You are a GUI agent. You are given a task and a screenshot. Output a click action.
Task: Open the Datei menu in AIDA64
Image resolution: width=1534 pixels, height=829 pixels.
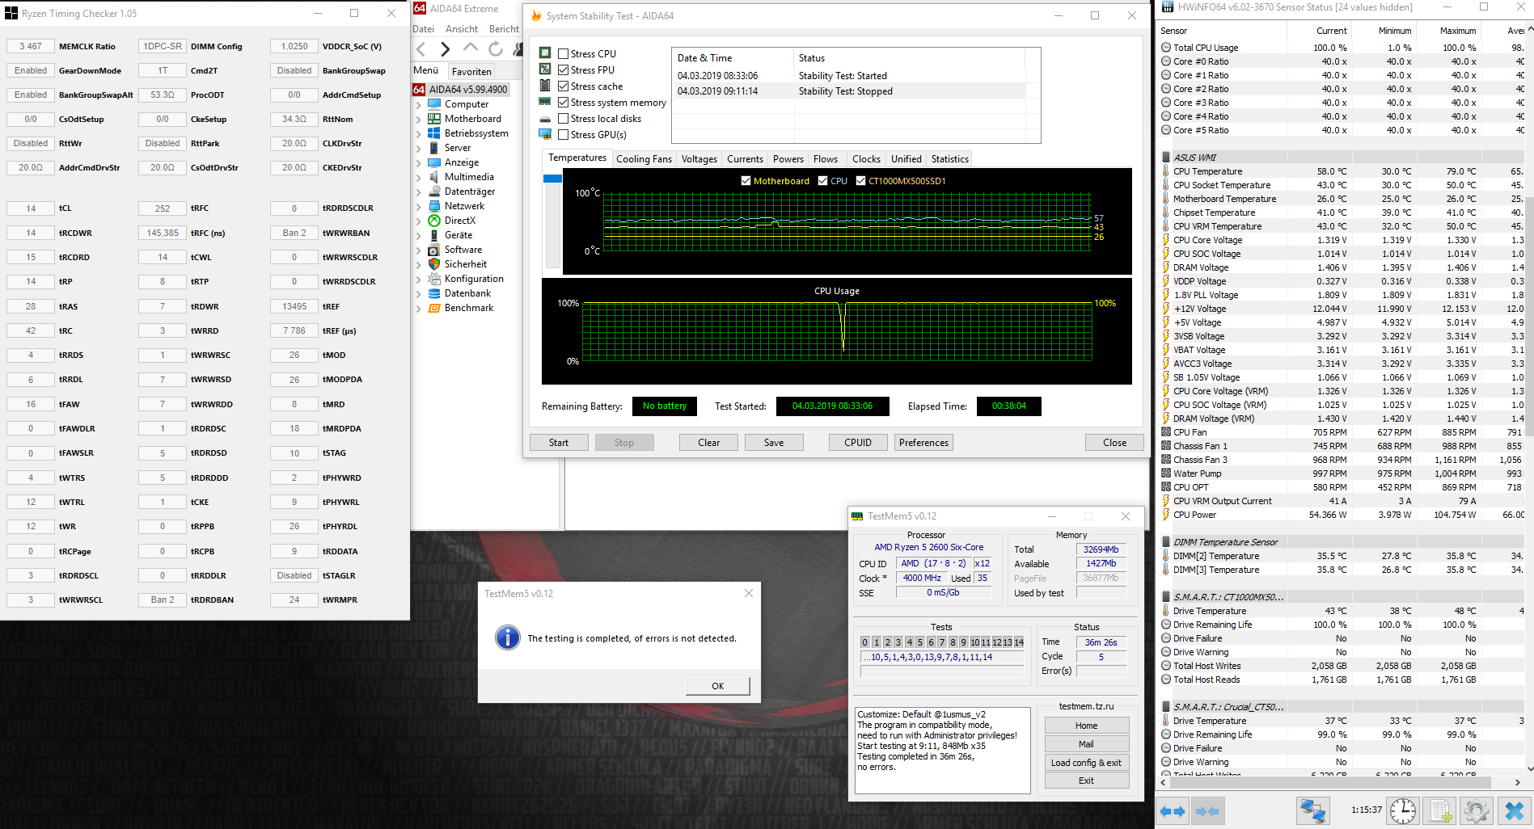pyautogui.click(x=424, y=29)
